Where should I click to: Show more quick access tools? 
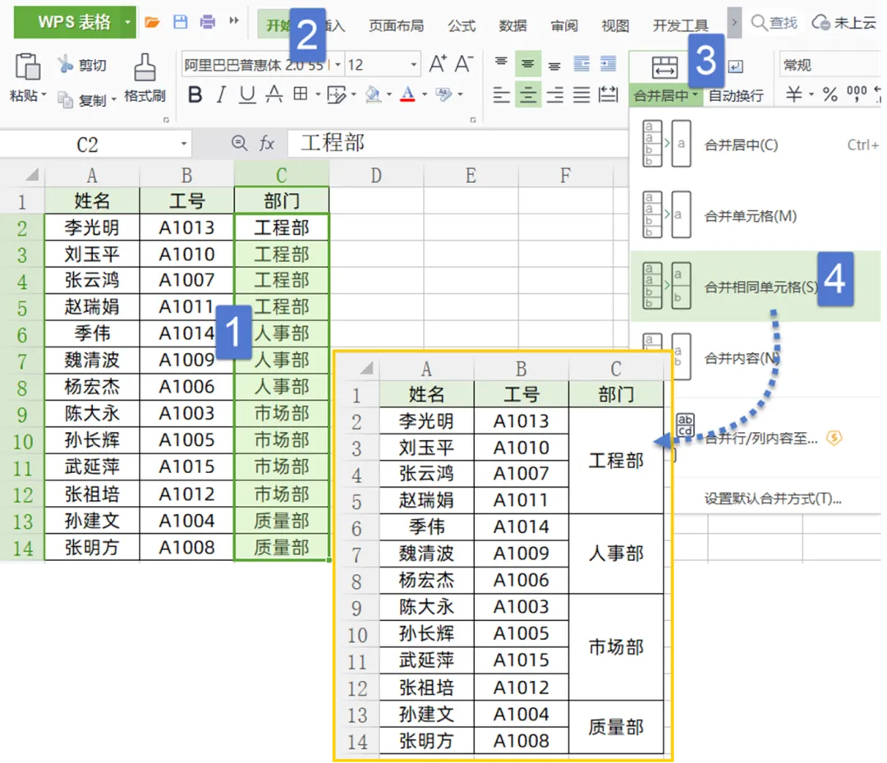tap(233, 21)
